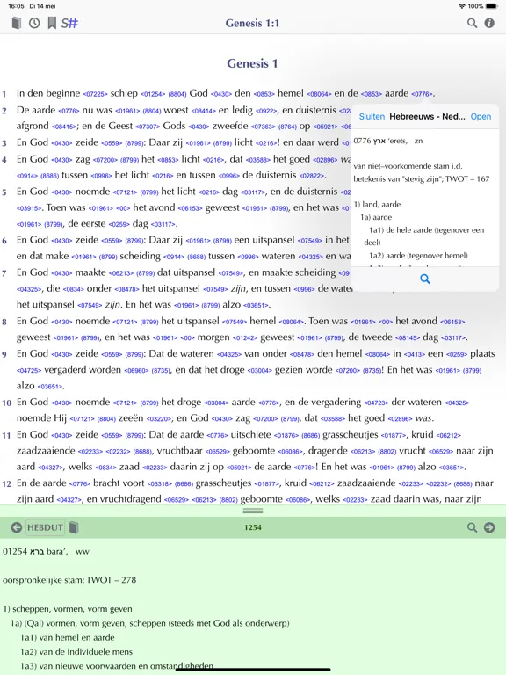Viewport: 506px width, 675px height.
Task: Tap the Genesis 1 chapter heading
Action: (x=253, y=63)
